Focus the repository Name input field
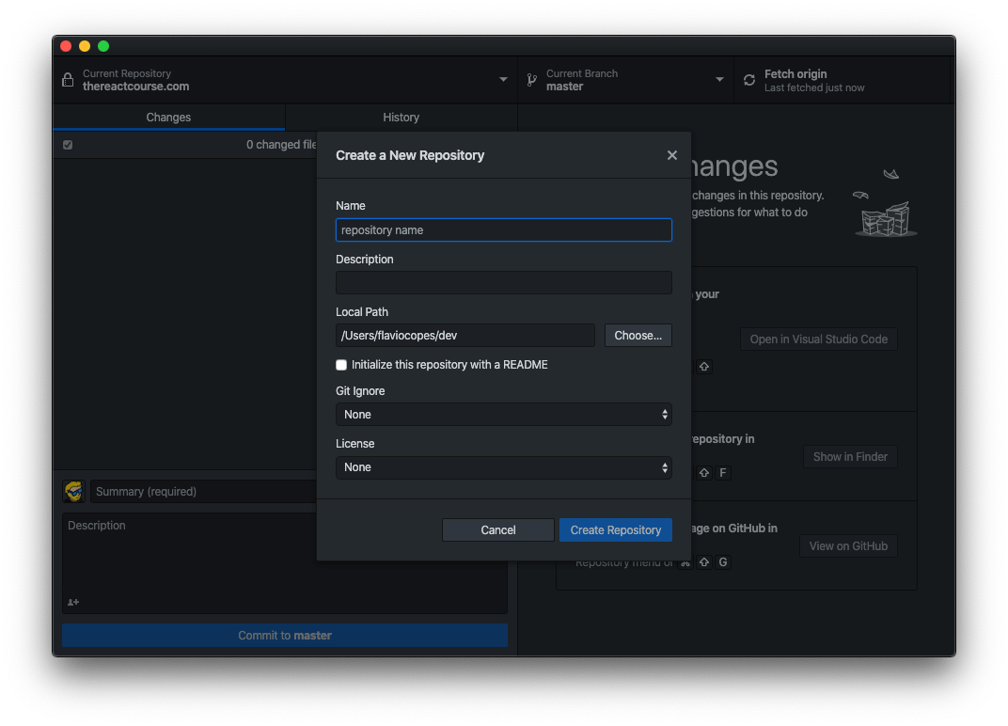This screenshot has width=1008, height=726. pos(503,230)
